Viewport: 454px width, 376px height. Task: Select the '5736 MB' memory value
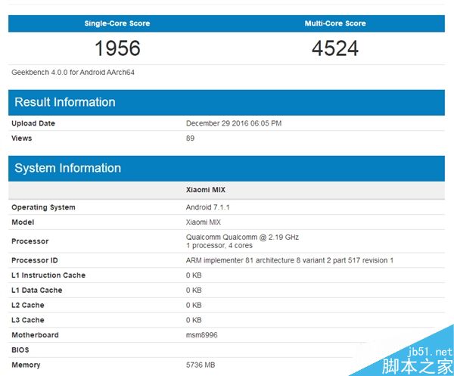tap(201, 365)
